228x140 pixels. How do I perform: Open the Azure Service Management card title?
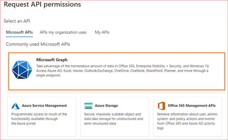[44, 106]
